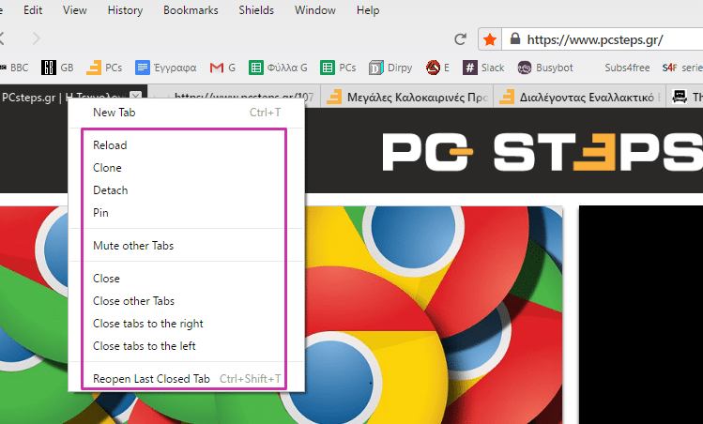Click the address bar URL field
The height and width of the screenshot is (424, 703).
pos(601,40)
